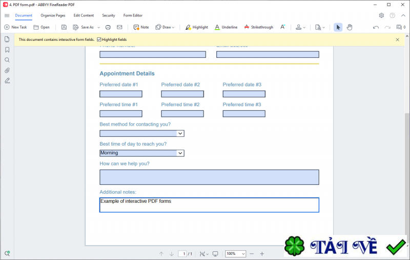Viewport: 410px width, 260px height.
Task: Open the settings gear icon
Action: click(x=381, y=15)
